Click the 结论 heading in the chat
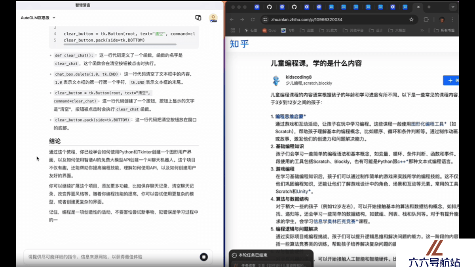475x267 pixels. coord(55,141)
